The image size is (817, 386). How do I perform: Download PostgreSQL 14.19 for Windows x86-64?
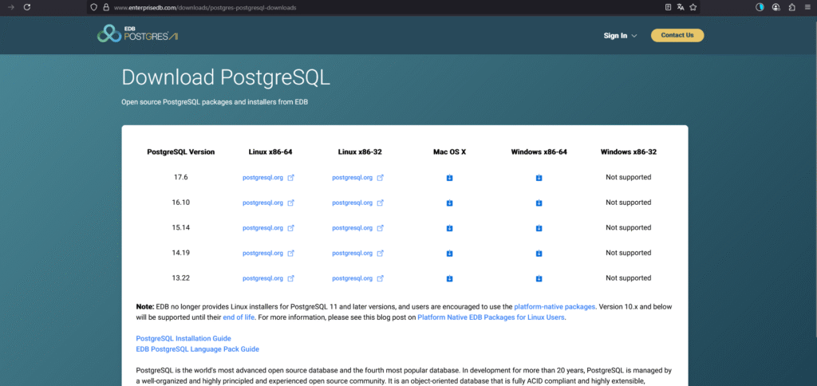pyautogui.click(x=539, y=254)
